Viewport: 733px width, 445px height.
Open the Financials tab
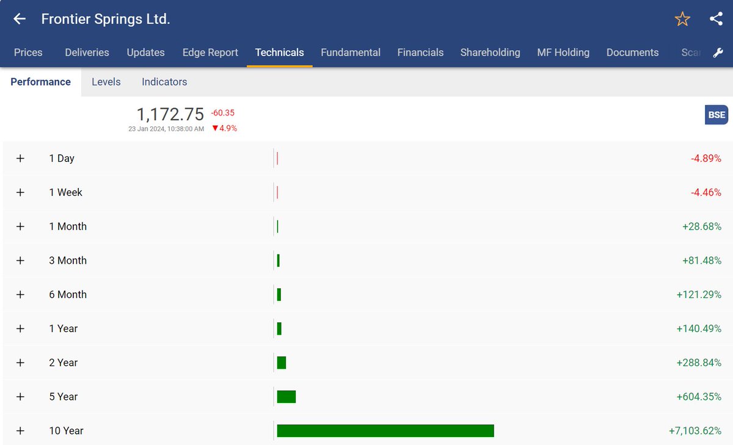(x=420, y=52)
